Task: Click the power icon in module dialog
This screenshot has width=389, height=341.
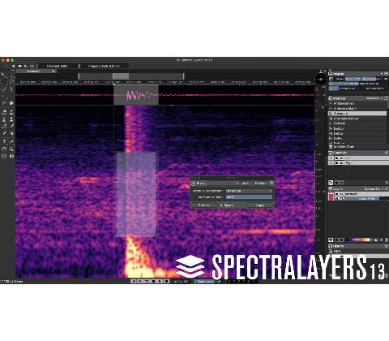Action: click(x=193, y=183)
